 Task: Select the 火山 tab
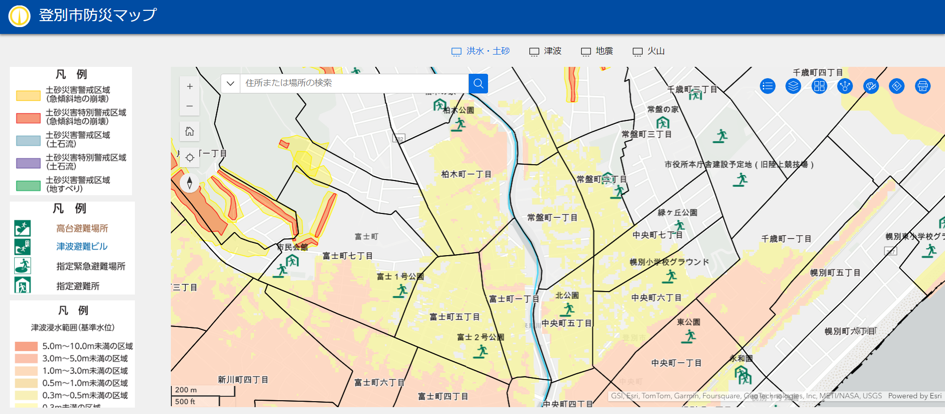coord(649,51)
